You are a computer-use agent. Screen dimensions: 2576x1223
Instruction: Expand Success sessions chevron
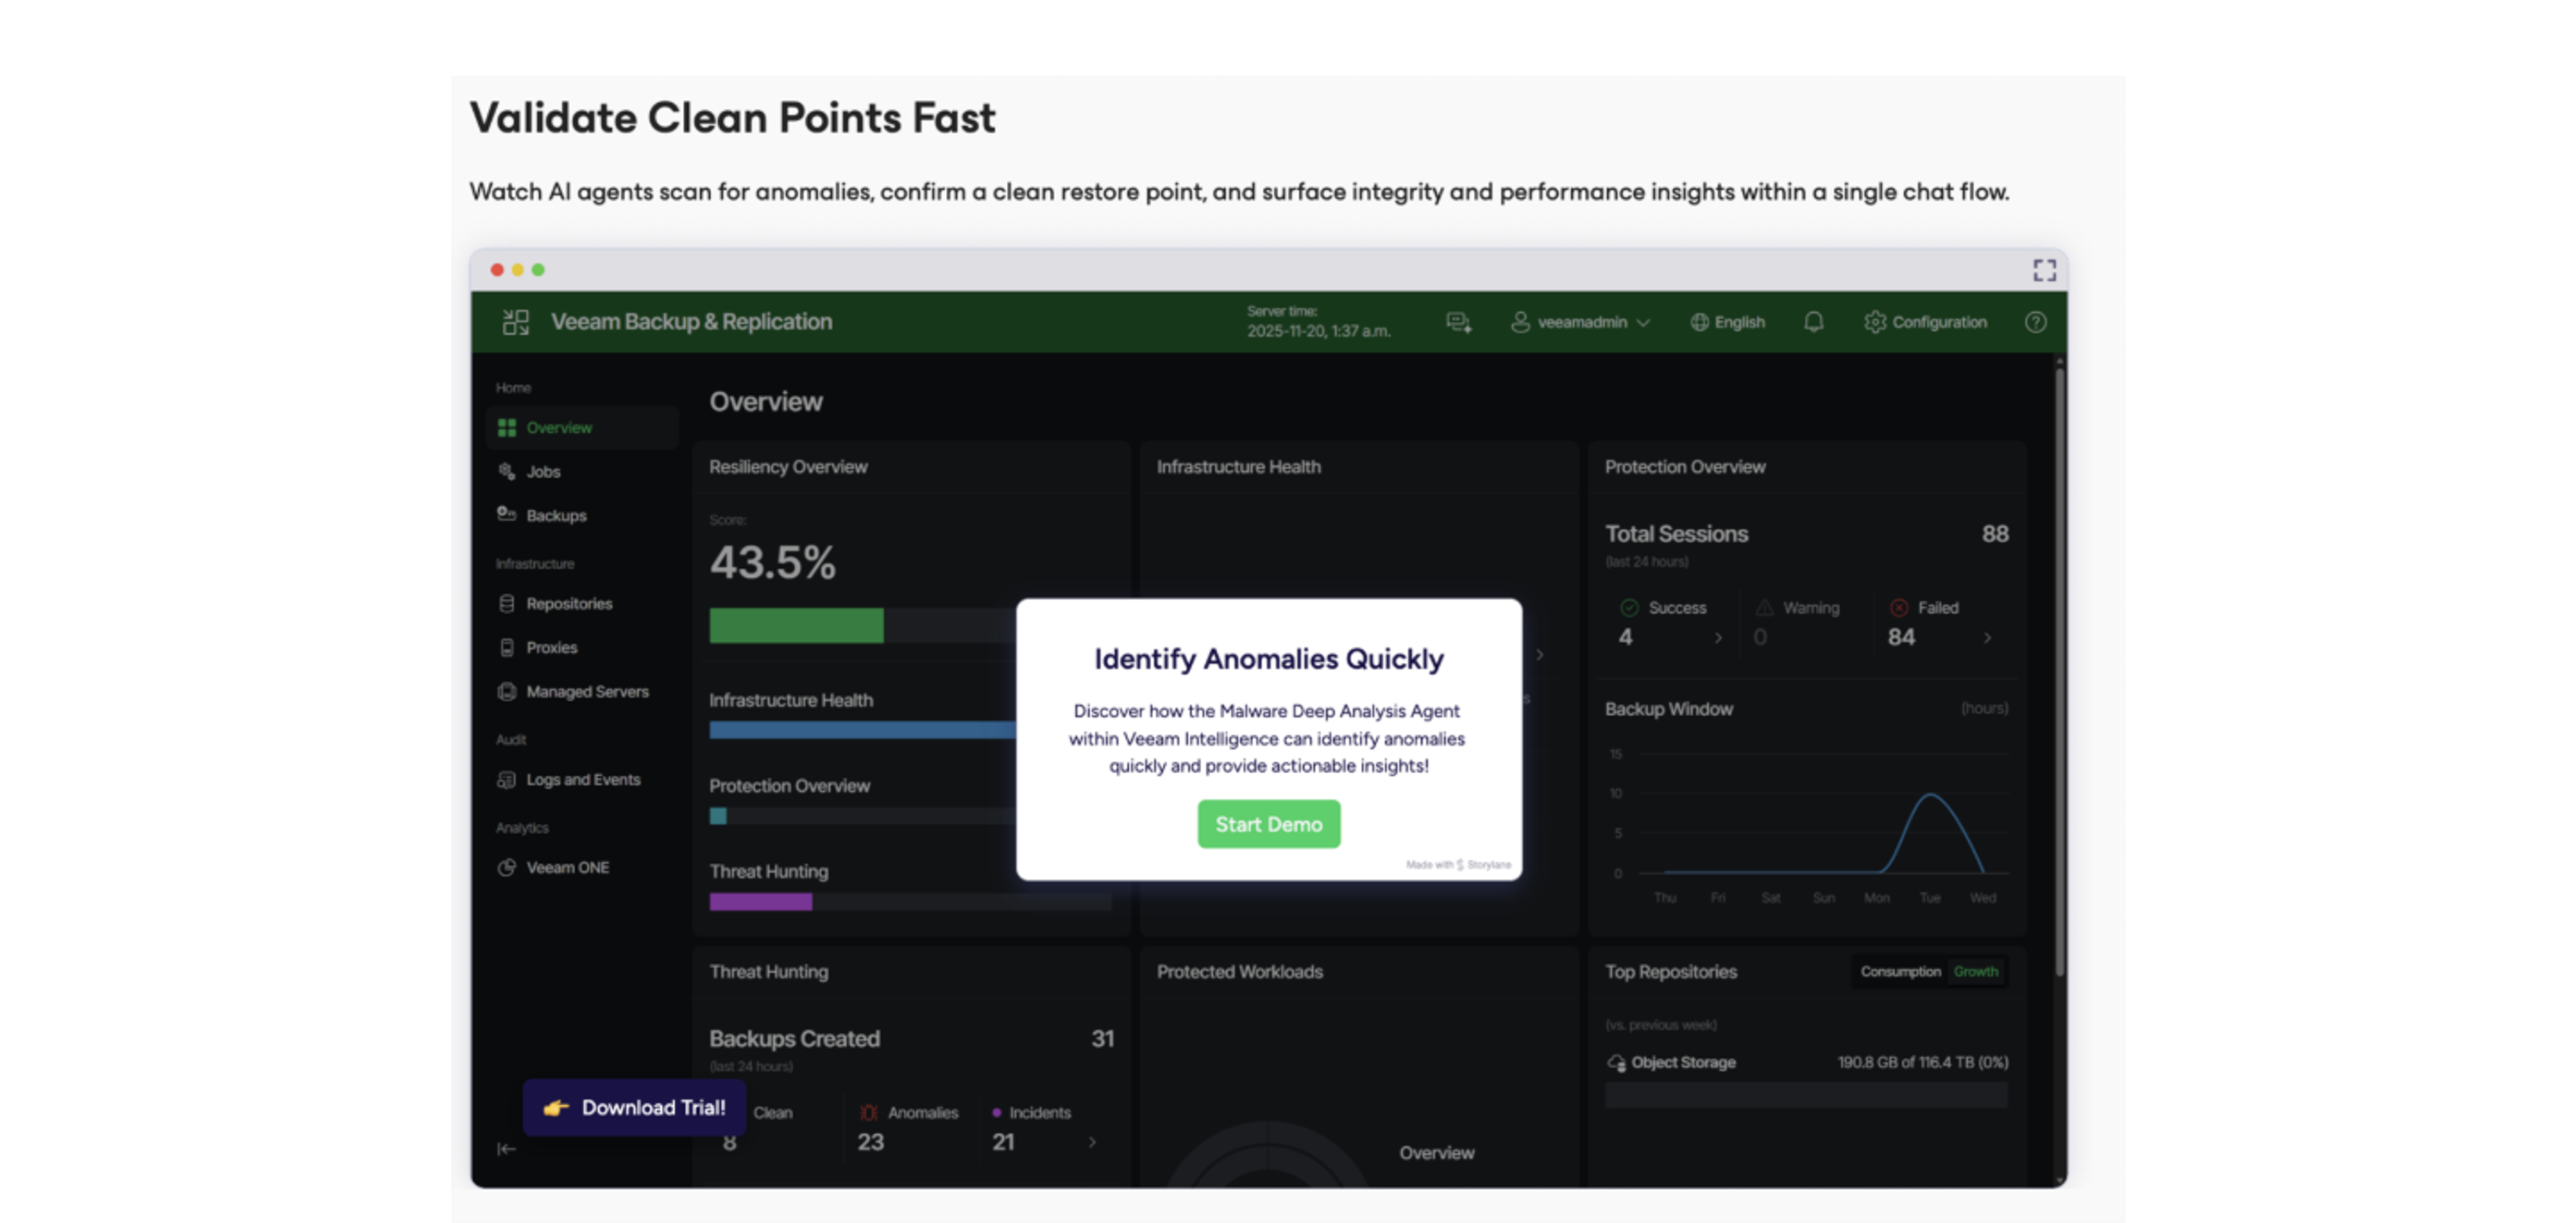click(x=1718, y=637)
